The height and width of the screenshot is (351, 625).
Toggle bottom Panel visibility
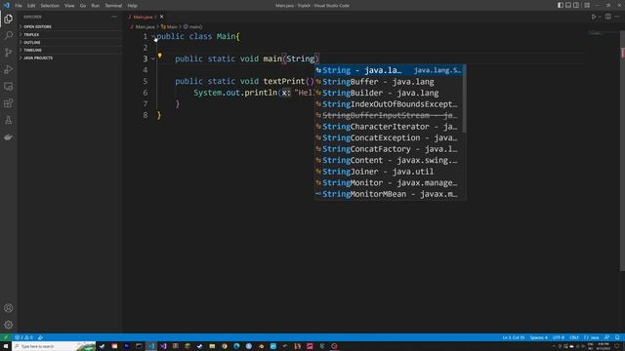click(x=568, y=6)
